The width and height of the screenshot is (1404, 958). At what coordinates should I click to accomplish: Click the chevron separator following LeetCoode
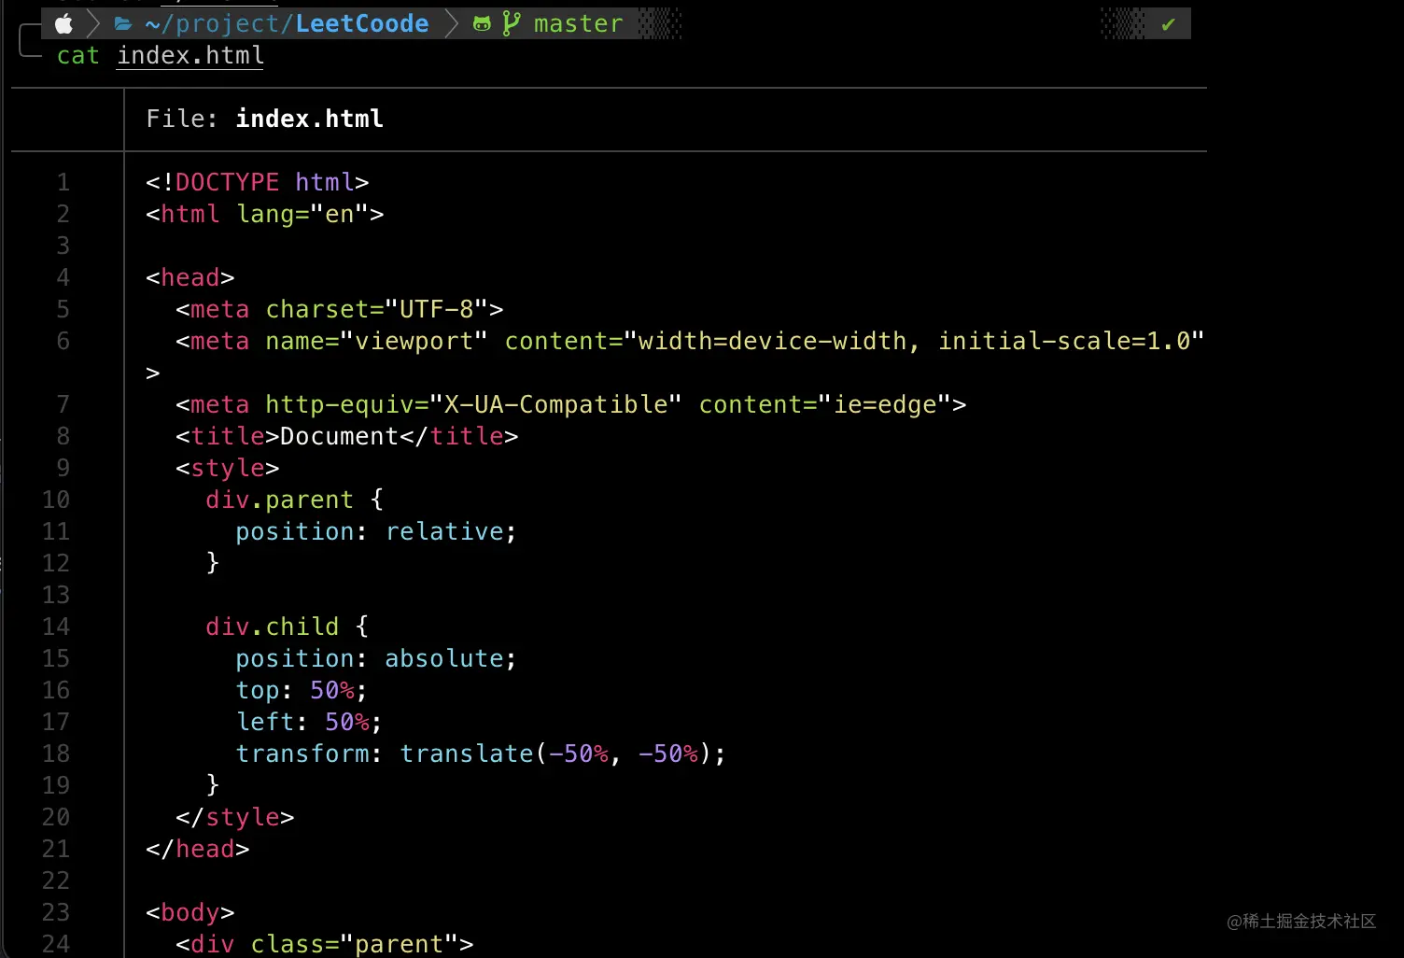pyautogui.click(x=451, y=23)
